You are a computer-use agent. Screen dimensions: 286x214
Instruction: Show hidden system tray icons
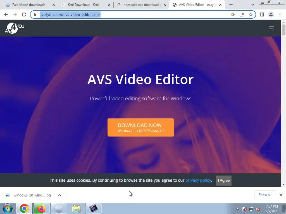tap(237, 209)
